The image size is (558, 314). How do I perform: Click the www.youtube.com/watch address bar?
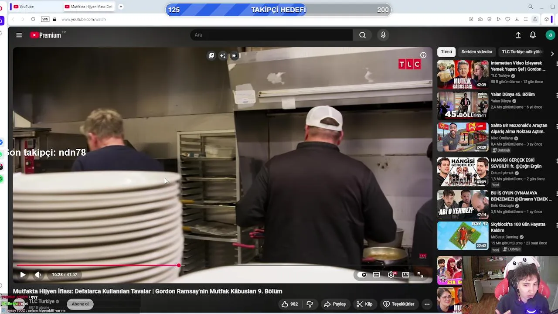[x=83, y=19]
